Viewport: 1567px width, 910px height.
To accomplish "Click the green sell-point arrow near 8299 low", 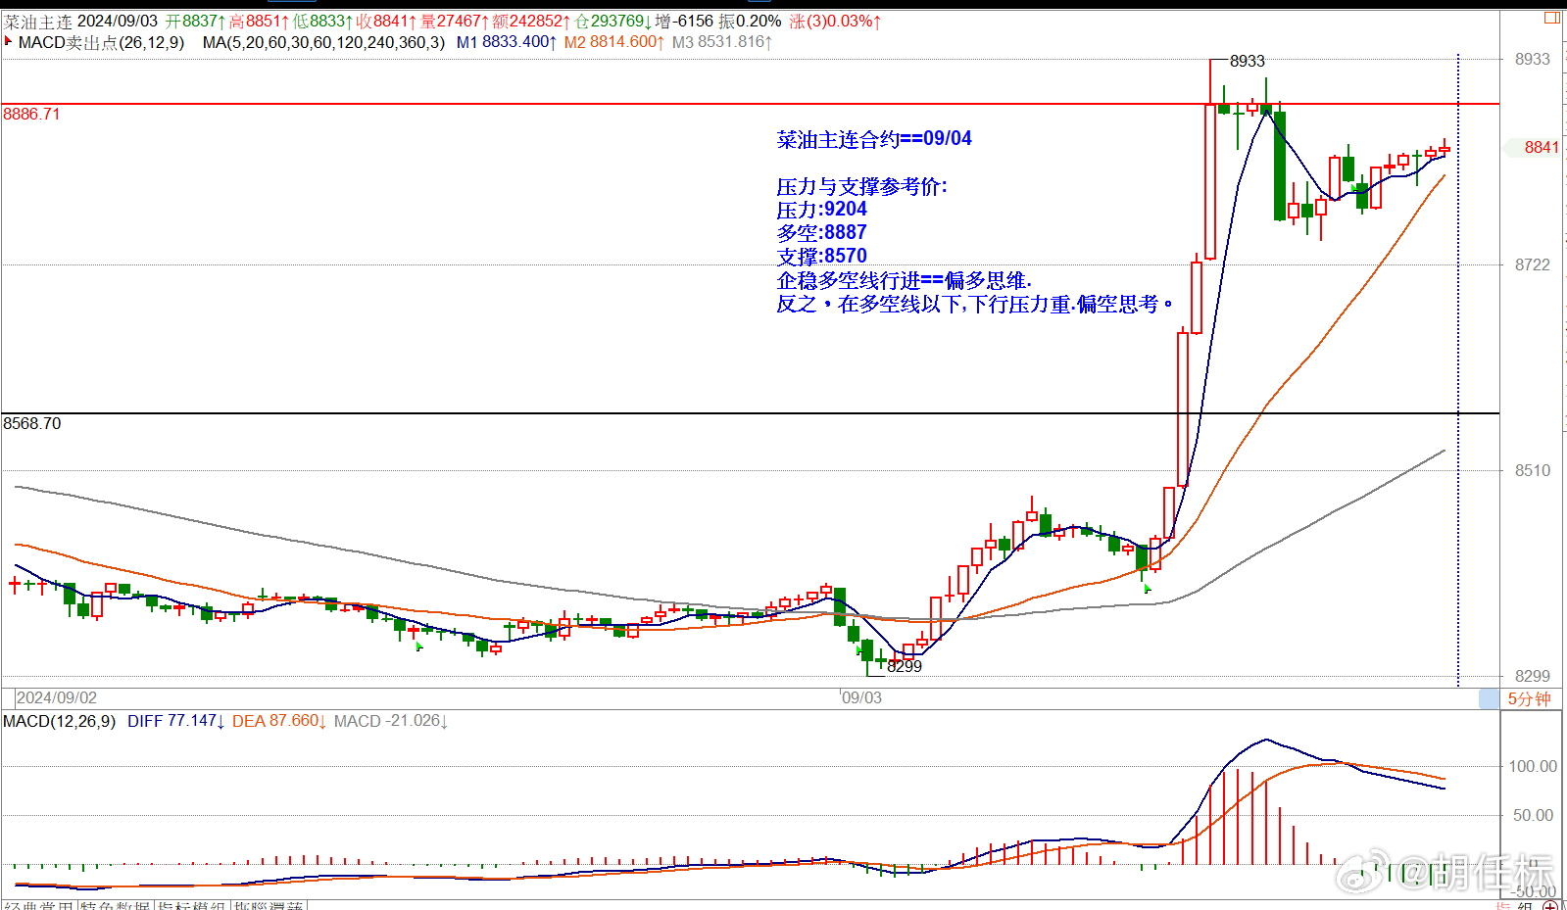I will click(x=858, y=649).
